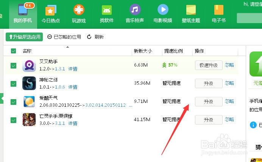This screenshot has width=262, height=162.
Task: Open 已忽略的应用 list
Action: (64, 37)
